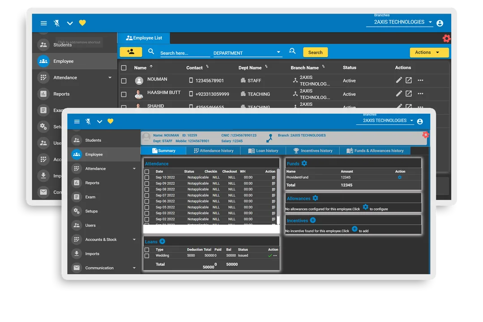Image resolution: width=483 pixels, height=322 pixels.
Task: Switch to Employee List tab
Action: 144,38
